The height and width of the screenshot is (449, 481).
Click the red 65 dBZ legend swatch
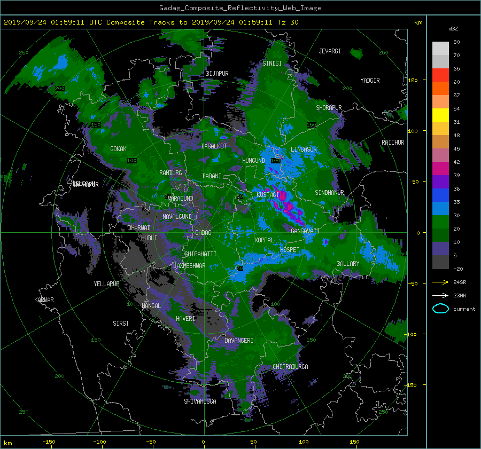pos(440,75)
